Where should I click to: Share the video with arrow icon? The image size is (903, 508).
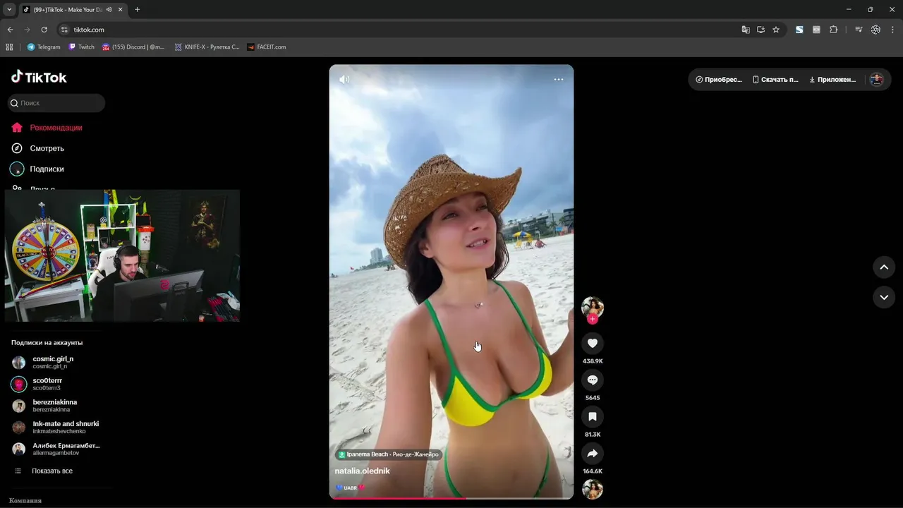point(593,454)
